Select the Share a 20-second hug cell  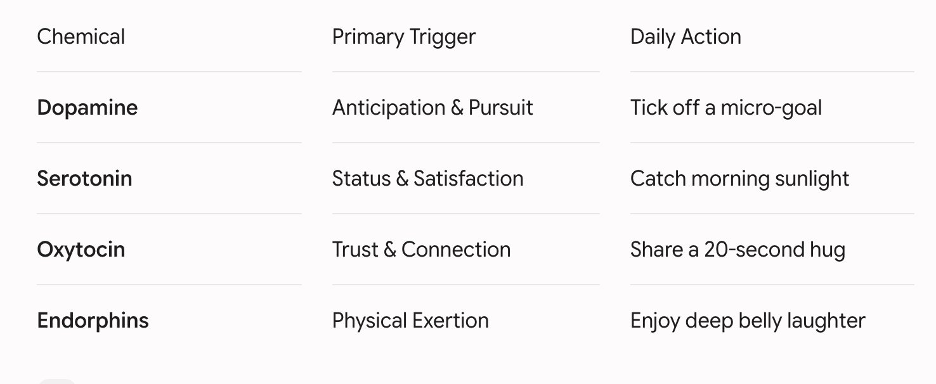pyautogui.click(x=738, y=250)
